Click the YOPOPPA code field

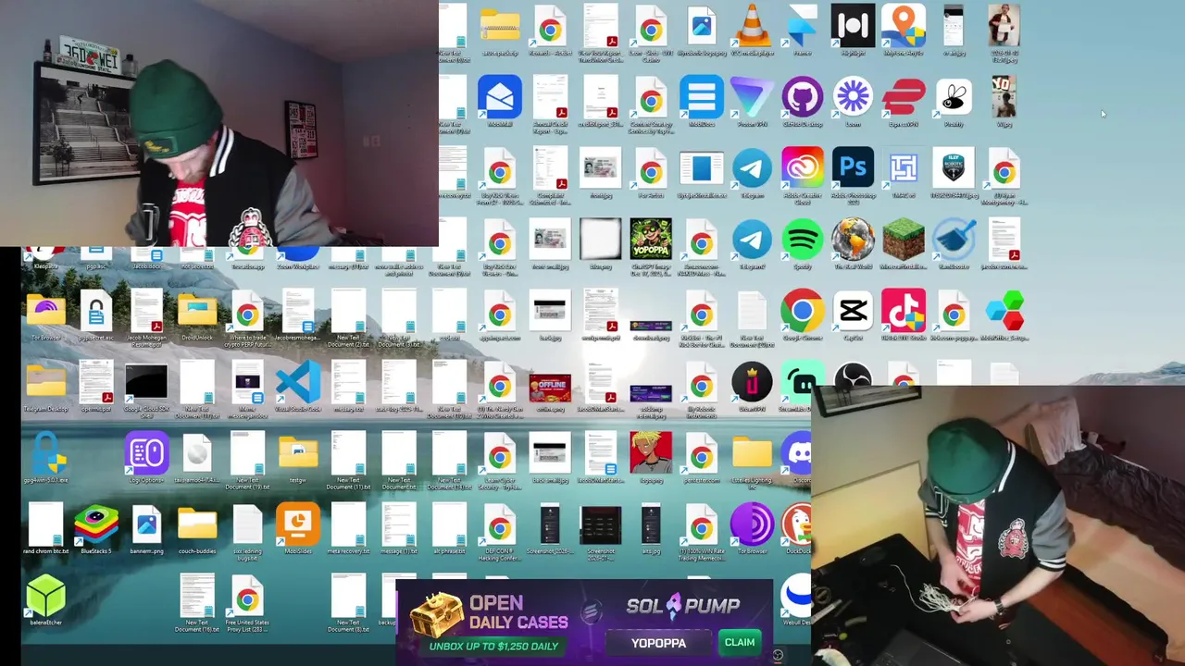click(x=658, y=643)
